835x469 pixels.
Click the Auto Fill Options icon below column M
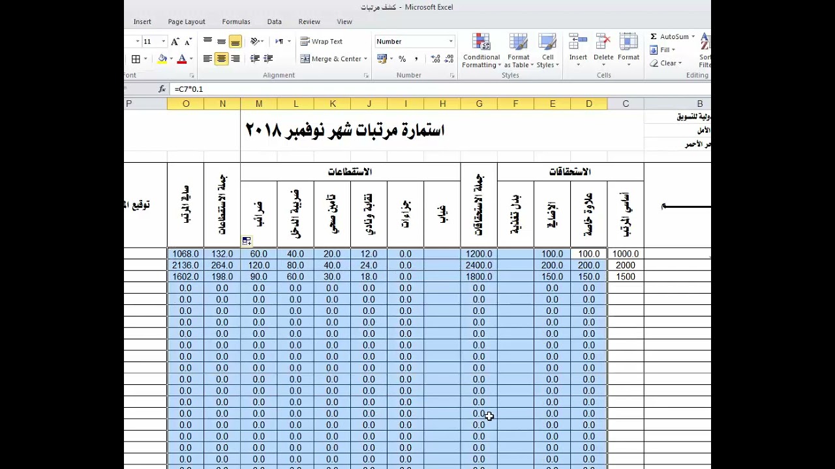(247, 242)
